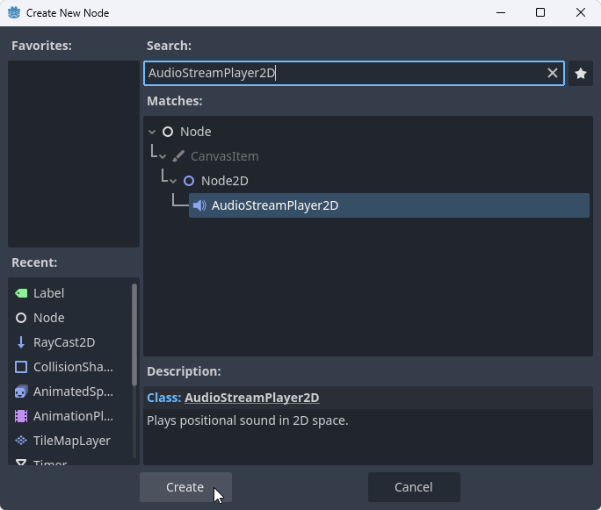The height and width of the screenshot is (510, 601).
Task: Click the AnimatedSprite icon in Recent list
Action: coord(21,391)
